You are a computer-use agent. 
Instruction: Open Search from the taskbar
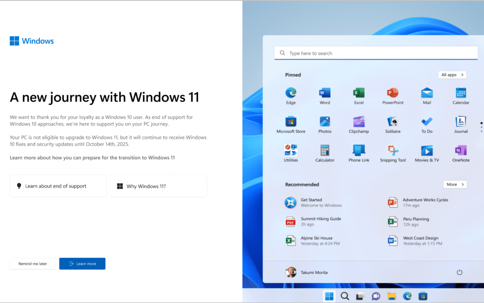[x=345, y=296]
